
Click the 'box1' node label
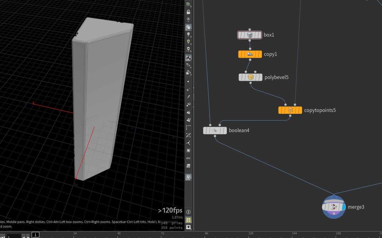[269, 35]
